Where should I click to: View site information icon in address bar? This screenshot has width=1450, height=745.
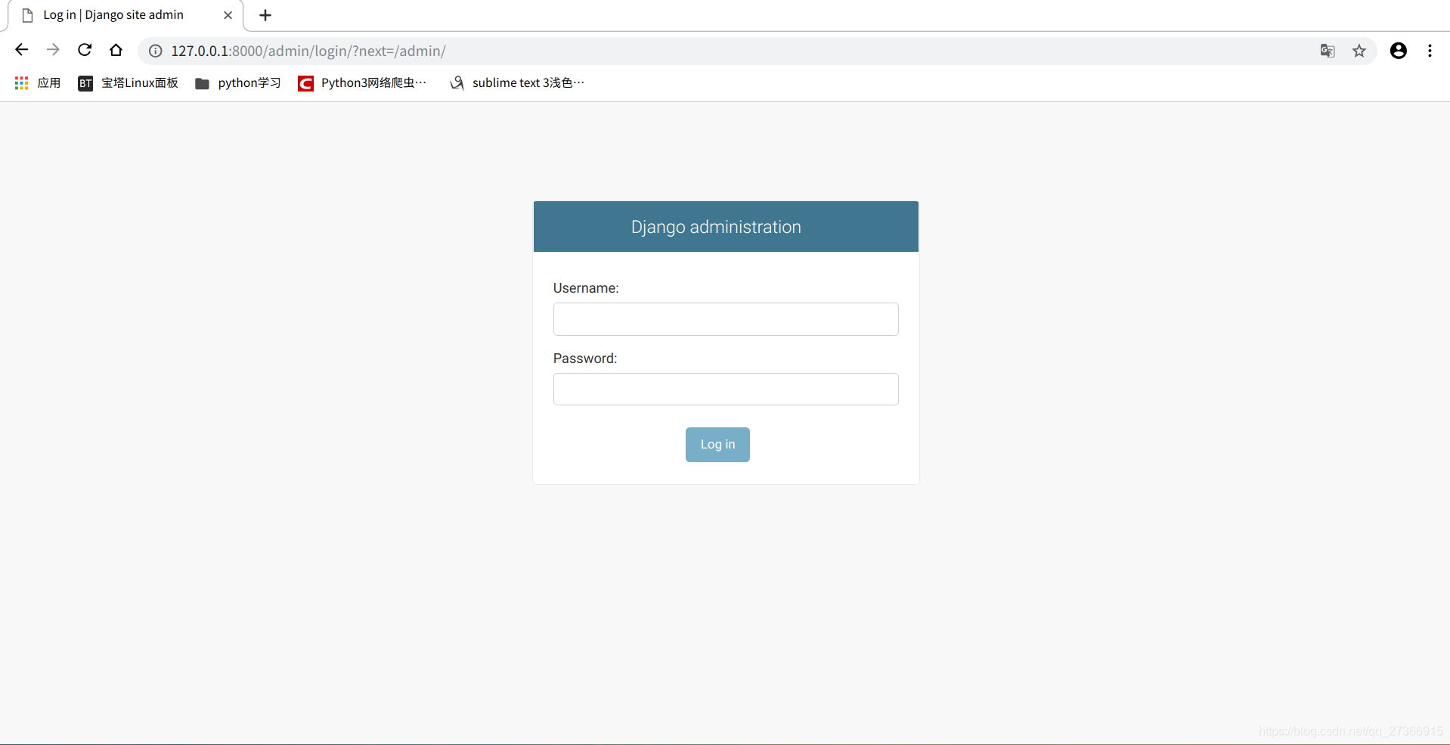pyautogui.click(x=155, y=51)
